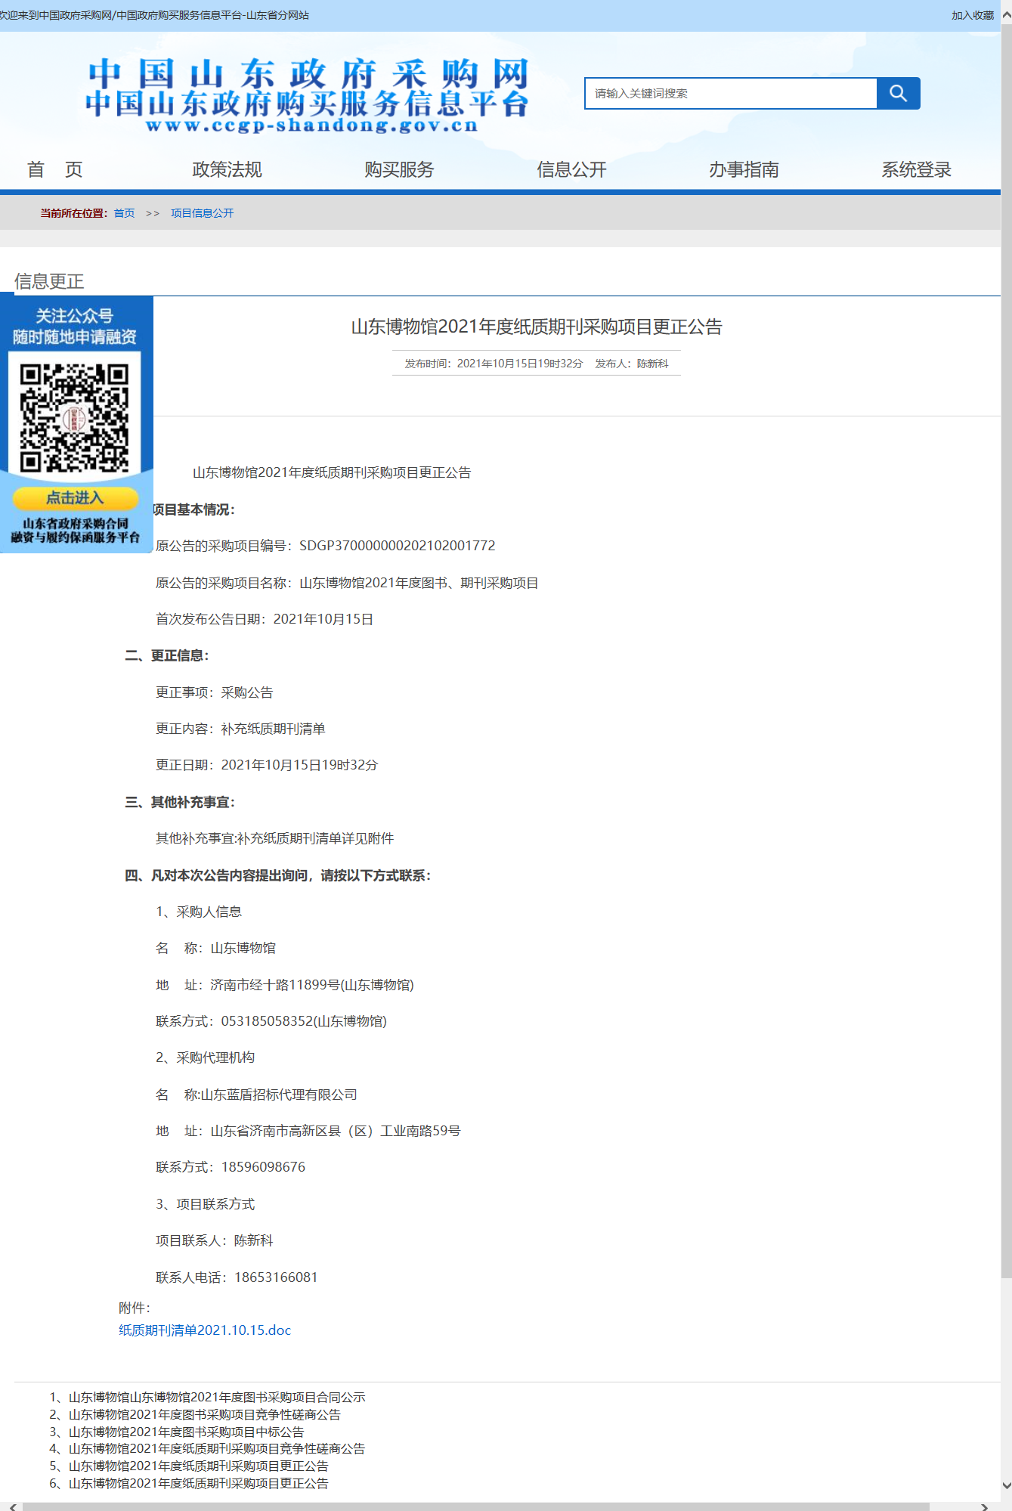This screenshot has width=1012, height=1511.
Task: Click the magnifying glass search icon
Action: 898,93
